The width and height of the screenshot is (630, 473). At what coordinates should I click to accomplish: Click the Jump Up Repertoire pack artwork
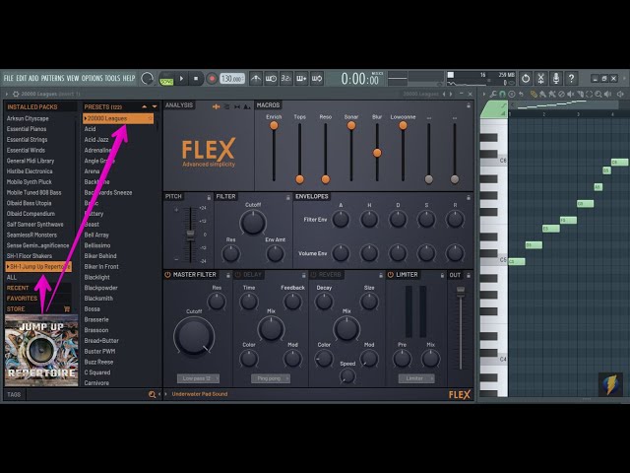[41, 351]
